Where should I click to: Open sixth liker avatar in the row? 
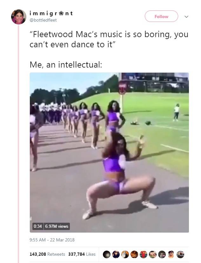153,254
